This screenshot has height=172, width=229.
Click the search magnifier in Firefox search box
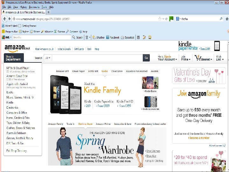tap(221, 19)
